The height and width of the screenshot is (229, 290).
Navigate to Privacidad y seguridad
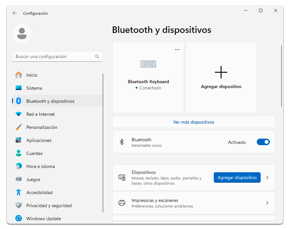49,206
